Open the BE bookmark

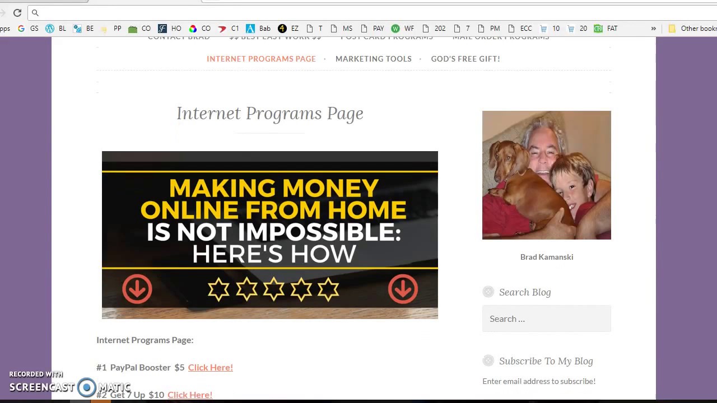(83, 28)
